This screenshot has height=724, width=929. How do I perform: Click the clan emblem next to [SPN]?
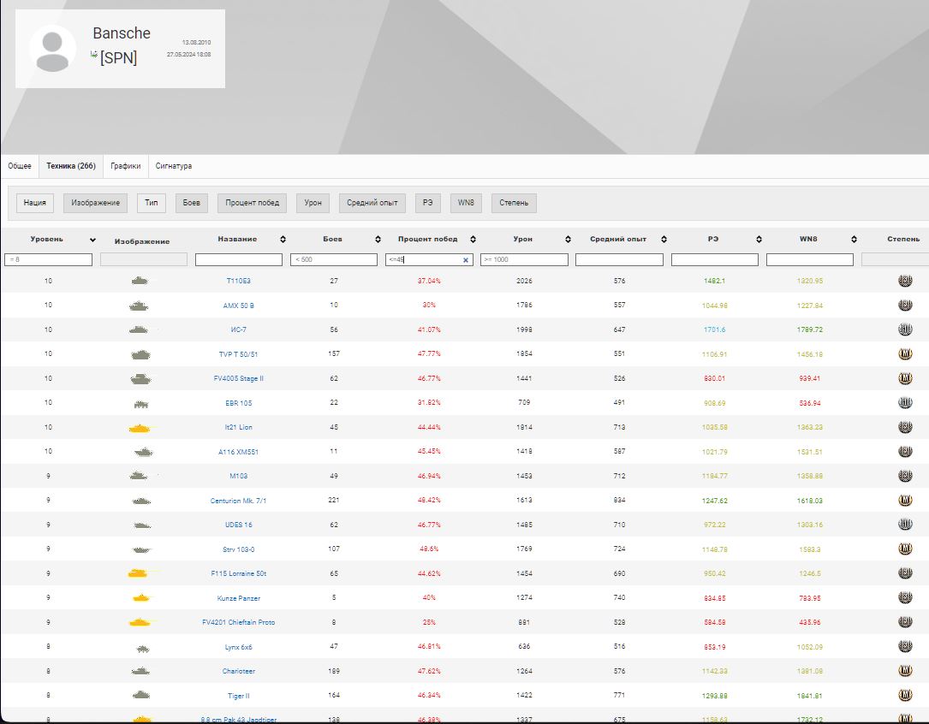click(x=94, y=55)
